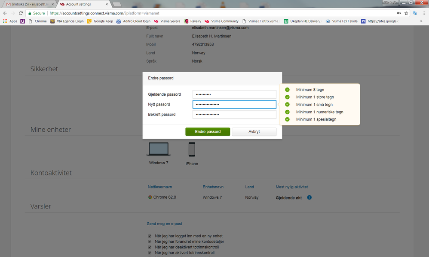Screen dimensions: 429x257
Task: Open the Chrome bookmark
Action: [37, 21]
